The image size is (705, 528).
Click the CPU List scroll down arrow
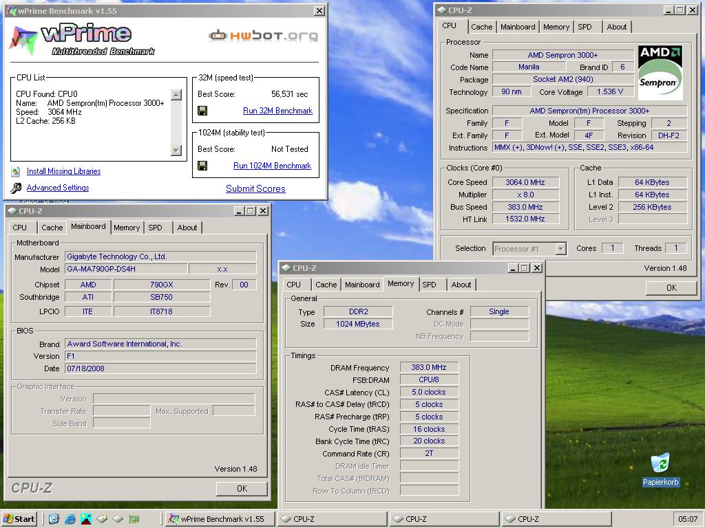176,151
